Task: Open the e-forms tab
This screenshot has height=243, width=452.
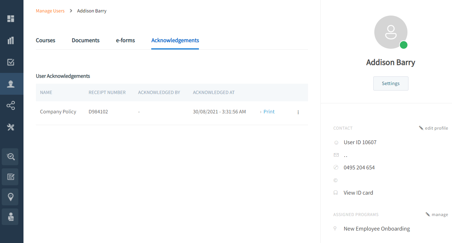Action: click(125, 40)
